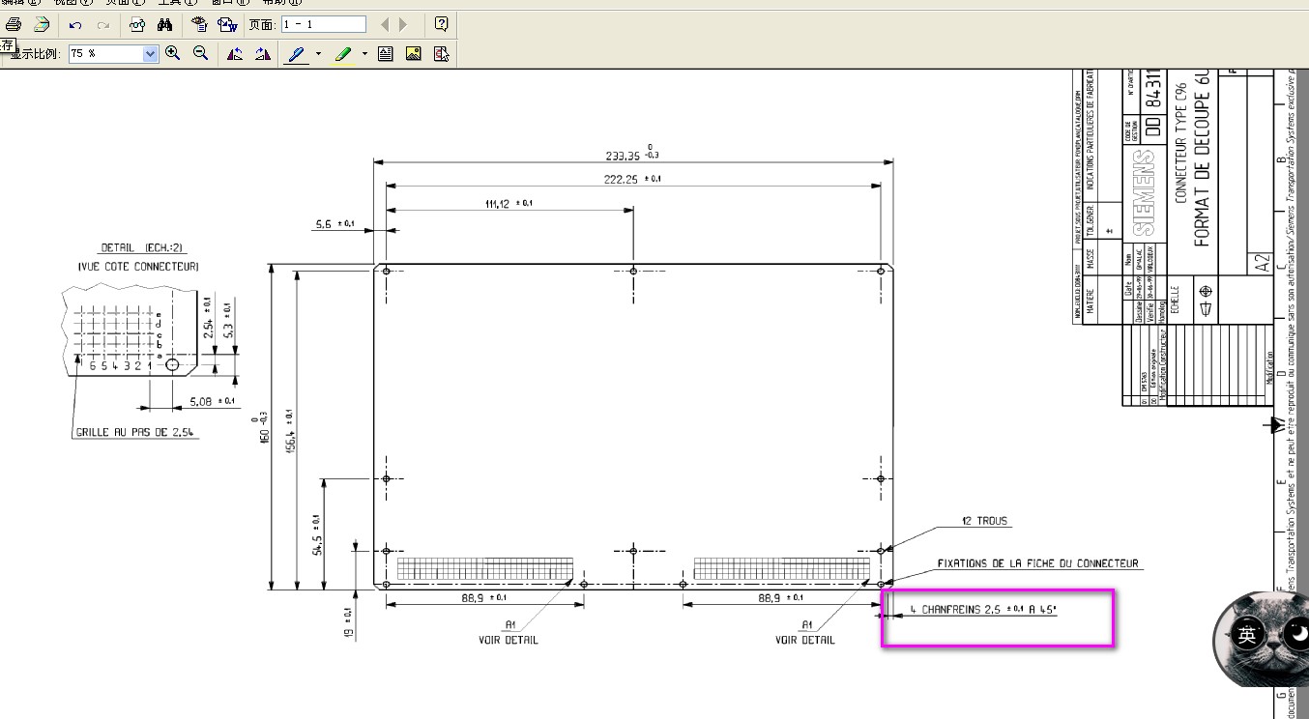1309x719 pixels.
Task: Click the page number field showing 1 - 1
Action: [324, 24]
